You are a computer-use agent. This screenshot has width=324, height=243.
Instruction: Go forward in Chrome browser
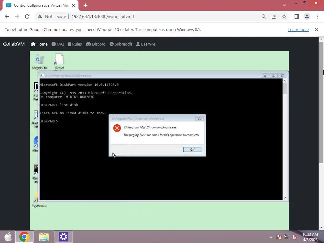pyautogui.click(x=17, y=16)
